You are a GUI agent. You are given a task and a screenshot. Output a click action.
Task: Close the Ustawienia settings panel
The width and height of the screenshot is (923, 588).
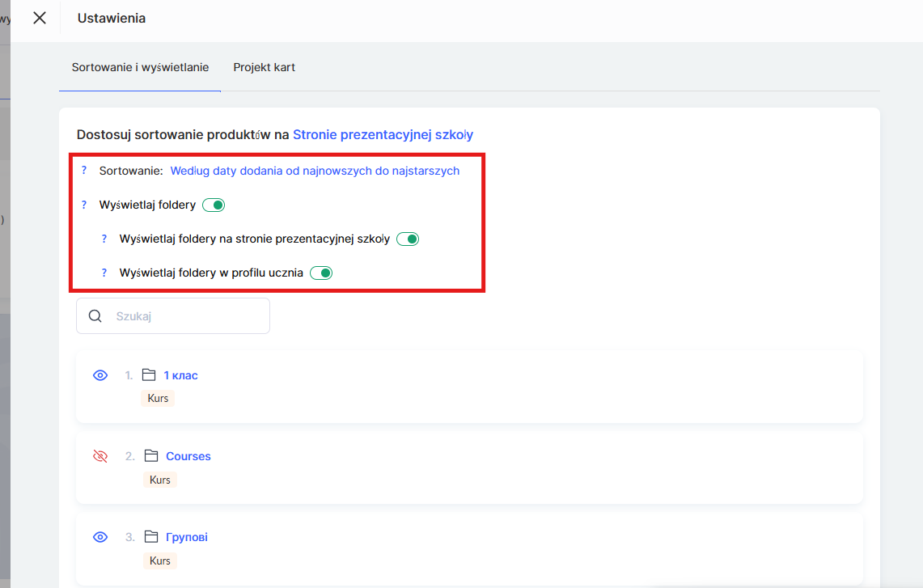click(x=39, y=18)
